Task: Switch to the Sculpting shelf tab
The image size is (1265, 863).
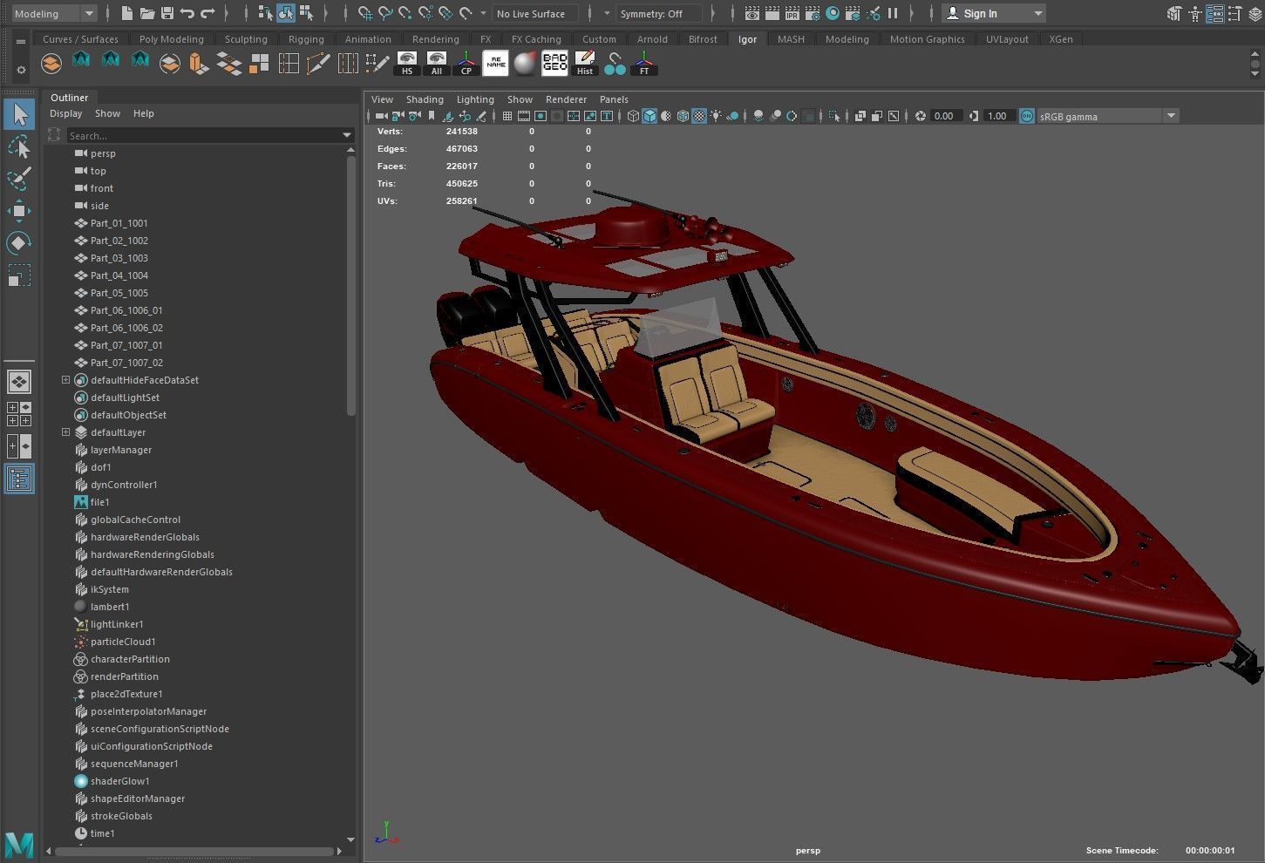Action: coord(246,39)
